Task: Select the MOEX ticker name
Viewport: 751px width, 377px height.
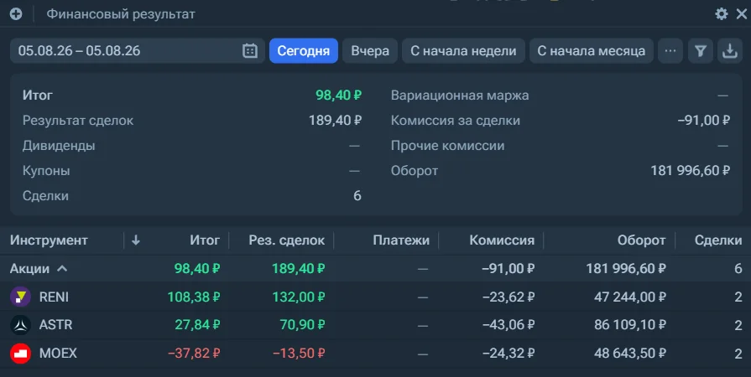Action: 58,354
